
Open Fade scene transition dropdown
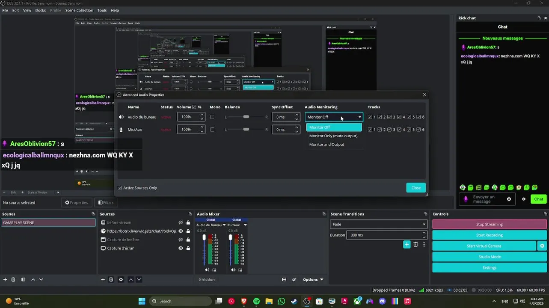click(379, 224)
